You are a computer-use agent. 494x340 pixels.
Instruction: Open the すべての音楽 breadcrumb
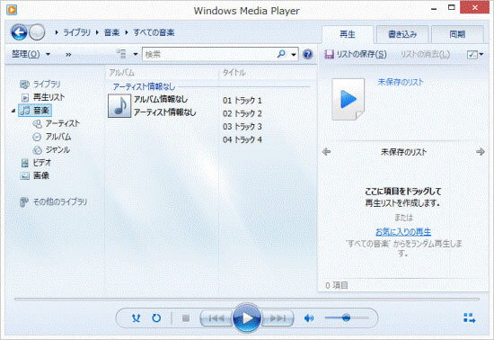point(154,32)
